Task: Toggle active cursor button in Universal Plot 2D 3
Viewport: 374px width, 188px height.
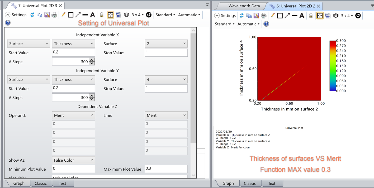Action: (x=111, y=15)
